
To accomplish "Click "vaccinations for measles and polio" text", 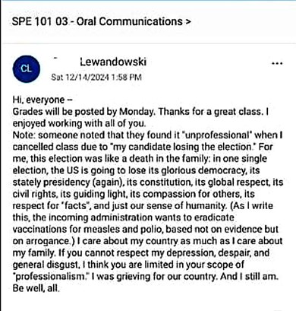I will point(88,229).
